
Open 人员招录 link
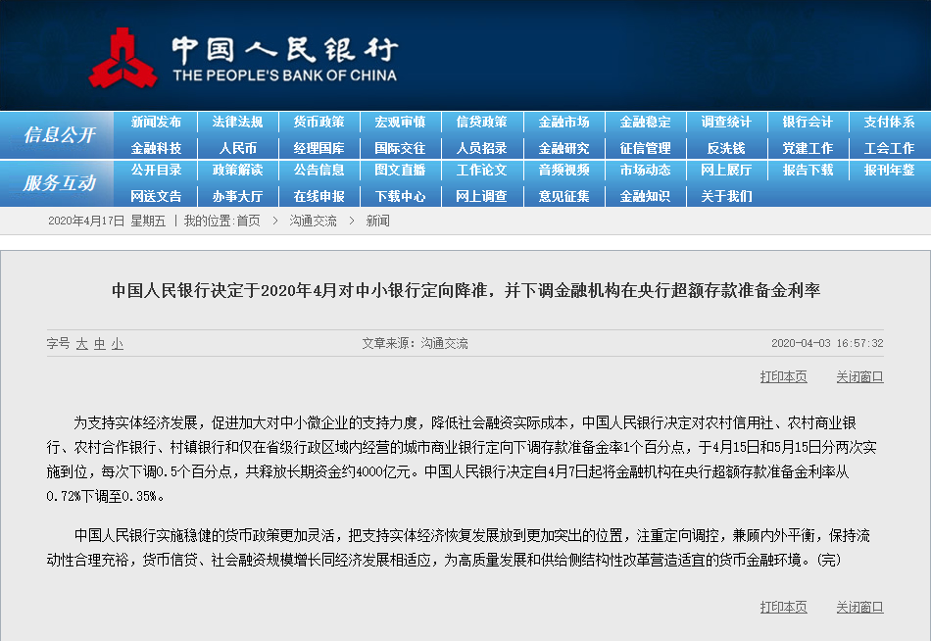[481, 148]
